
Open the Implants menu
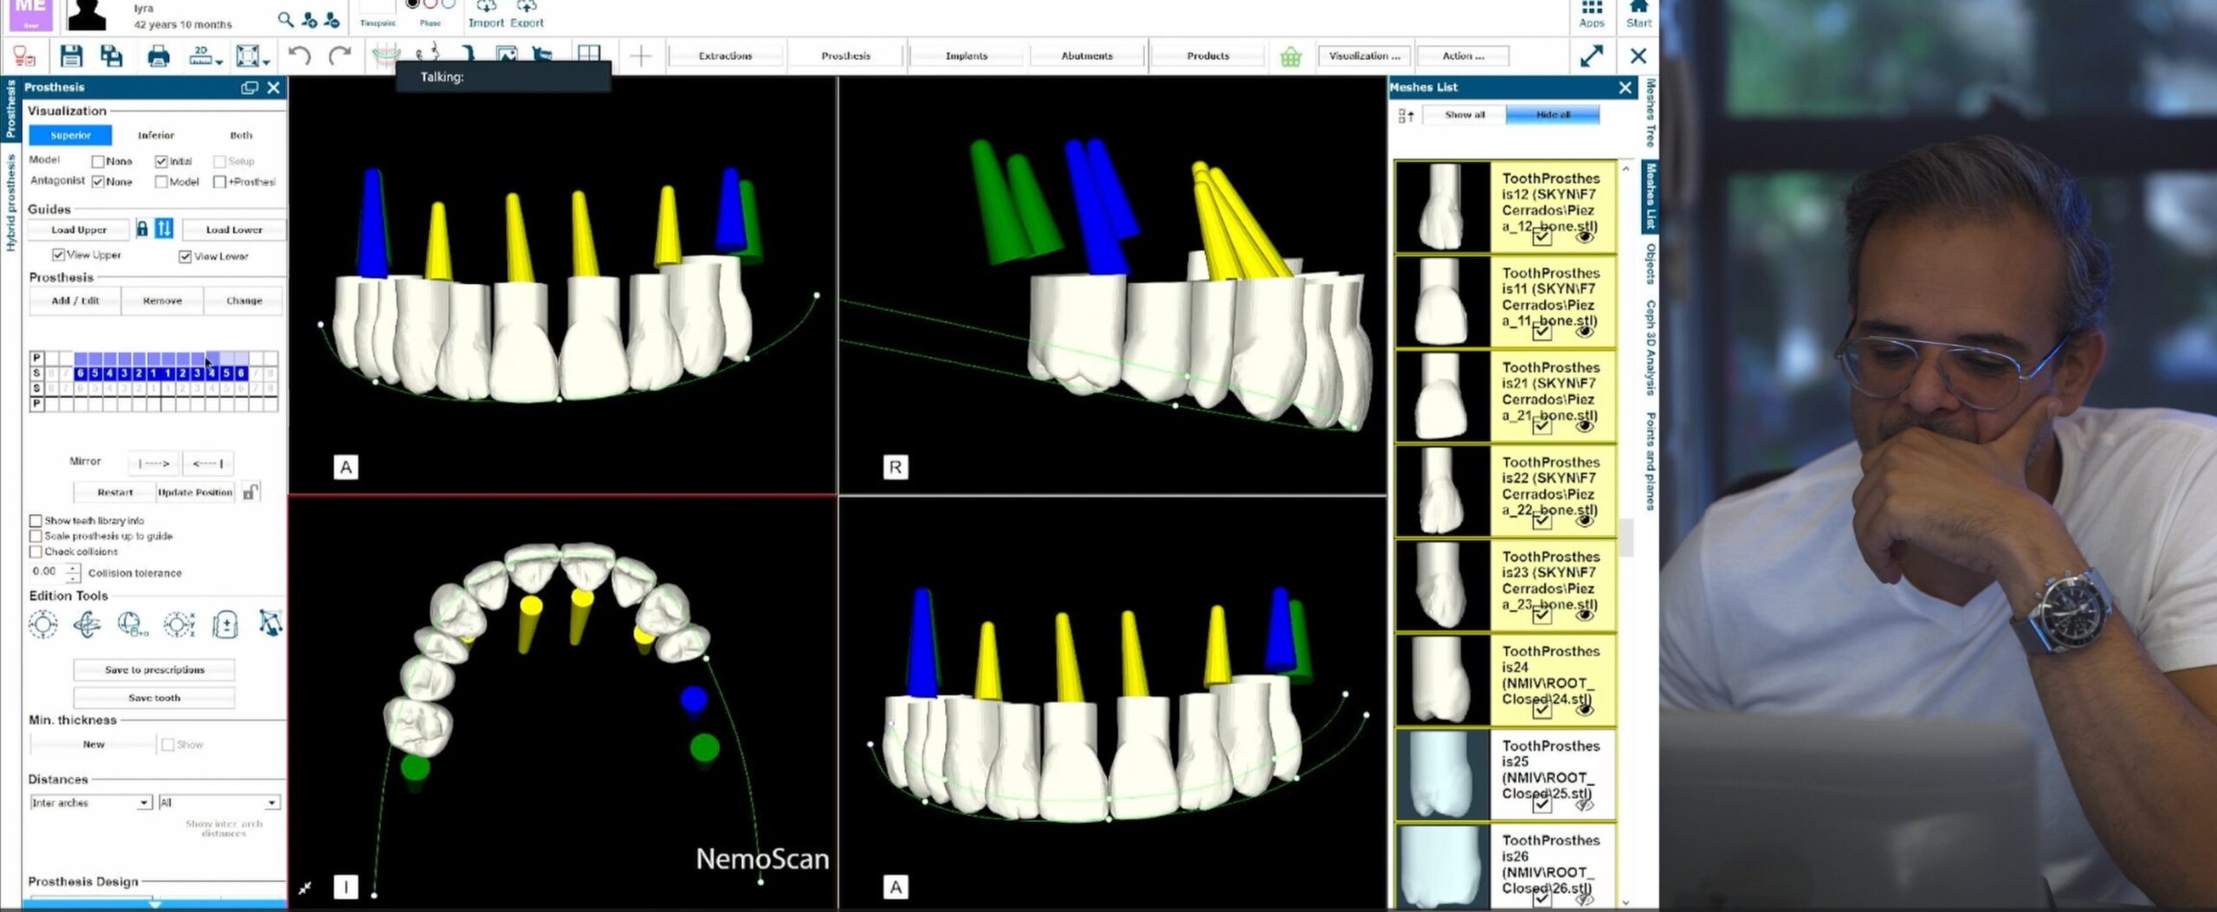click(966, 56)
